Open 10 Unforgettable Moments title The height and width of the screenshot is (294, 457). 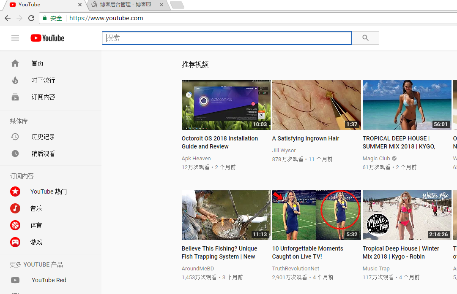(308, 252)
